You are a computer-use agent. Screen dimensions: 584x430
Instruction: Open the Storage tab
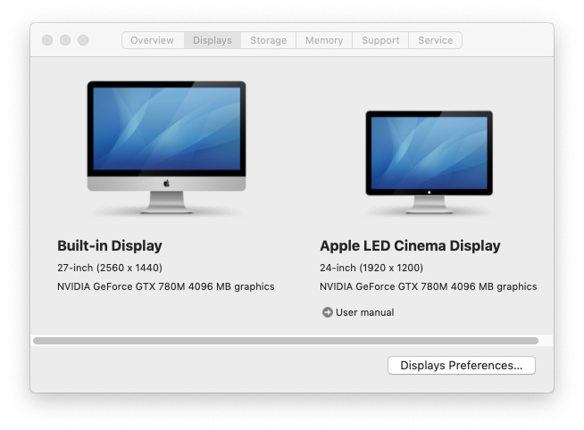click(268, 40)
